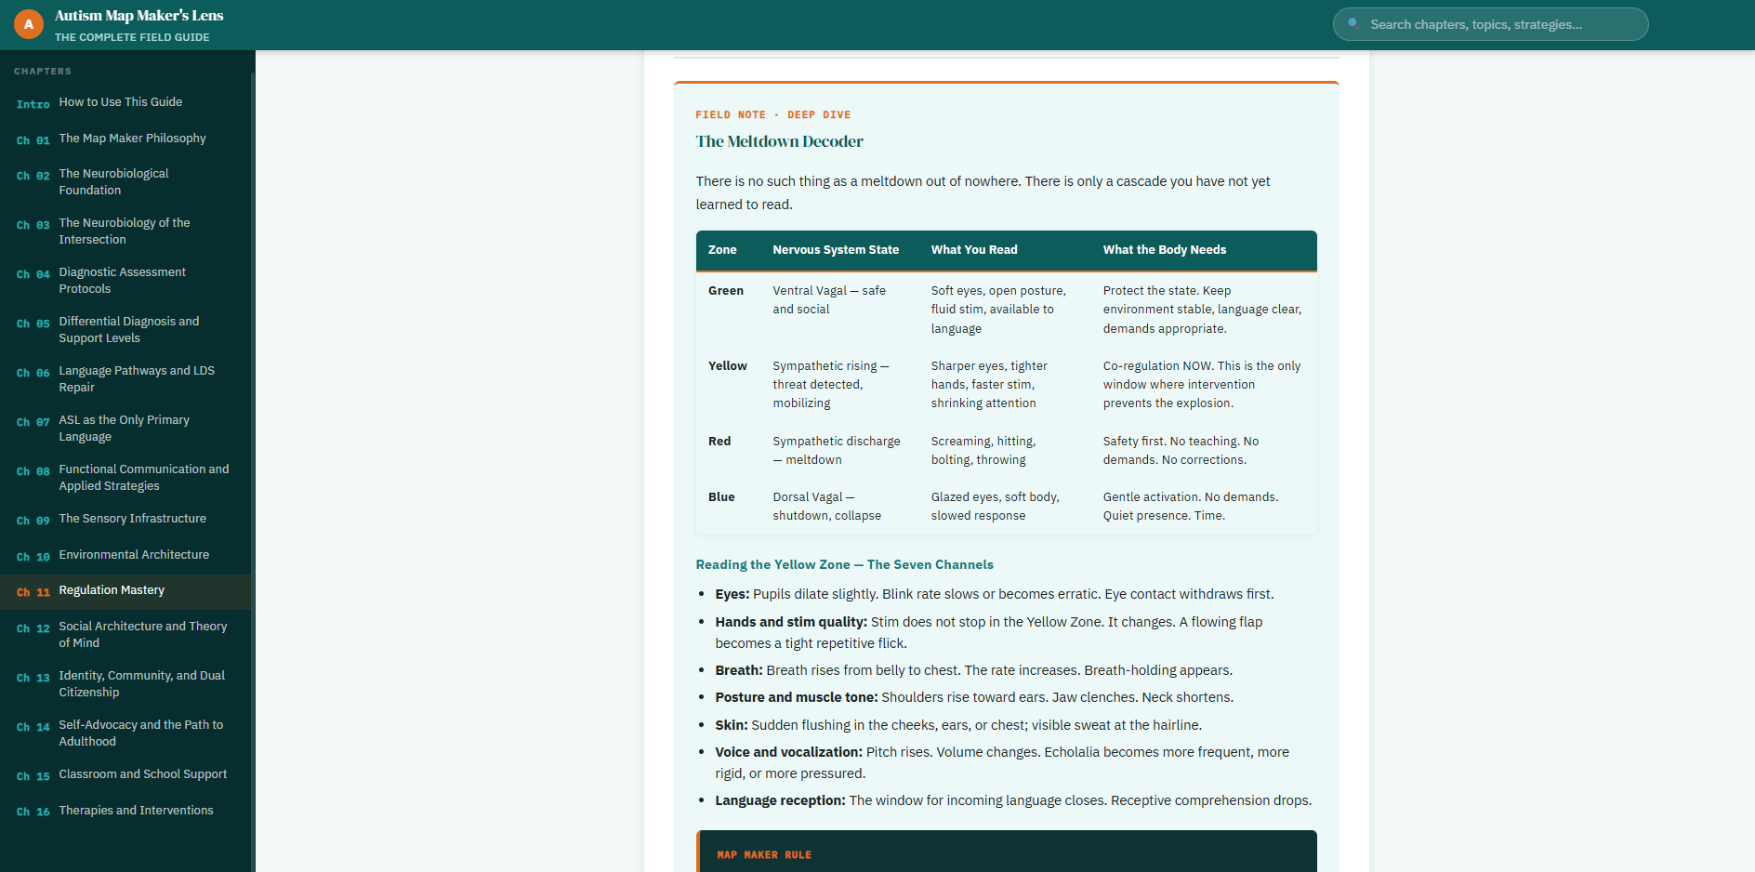1755x872 pixels.
Task: Go to ASL as the Only Primary Language
Action: tap(125, 429)
